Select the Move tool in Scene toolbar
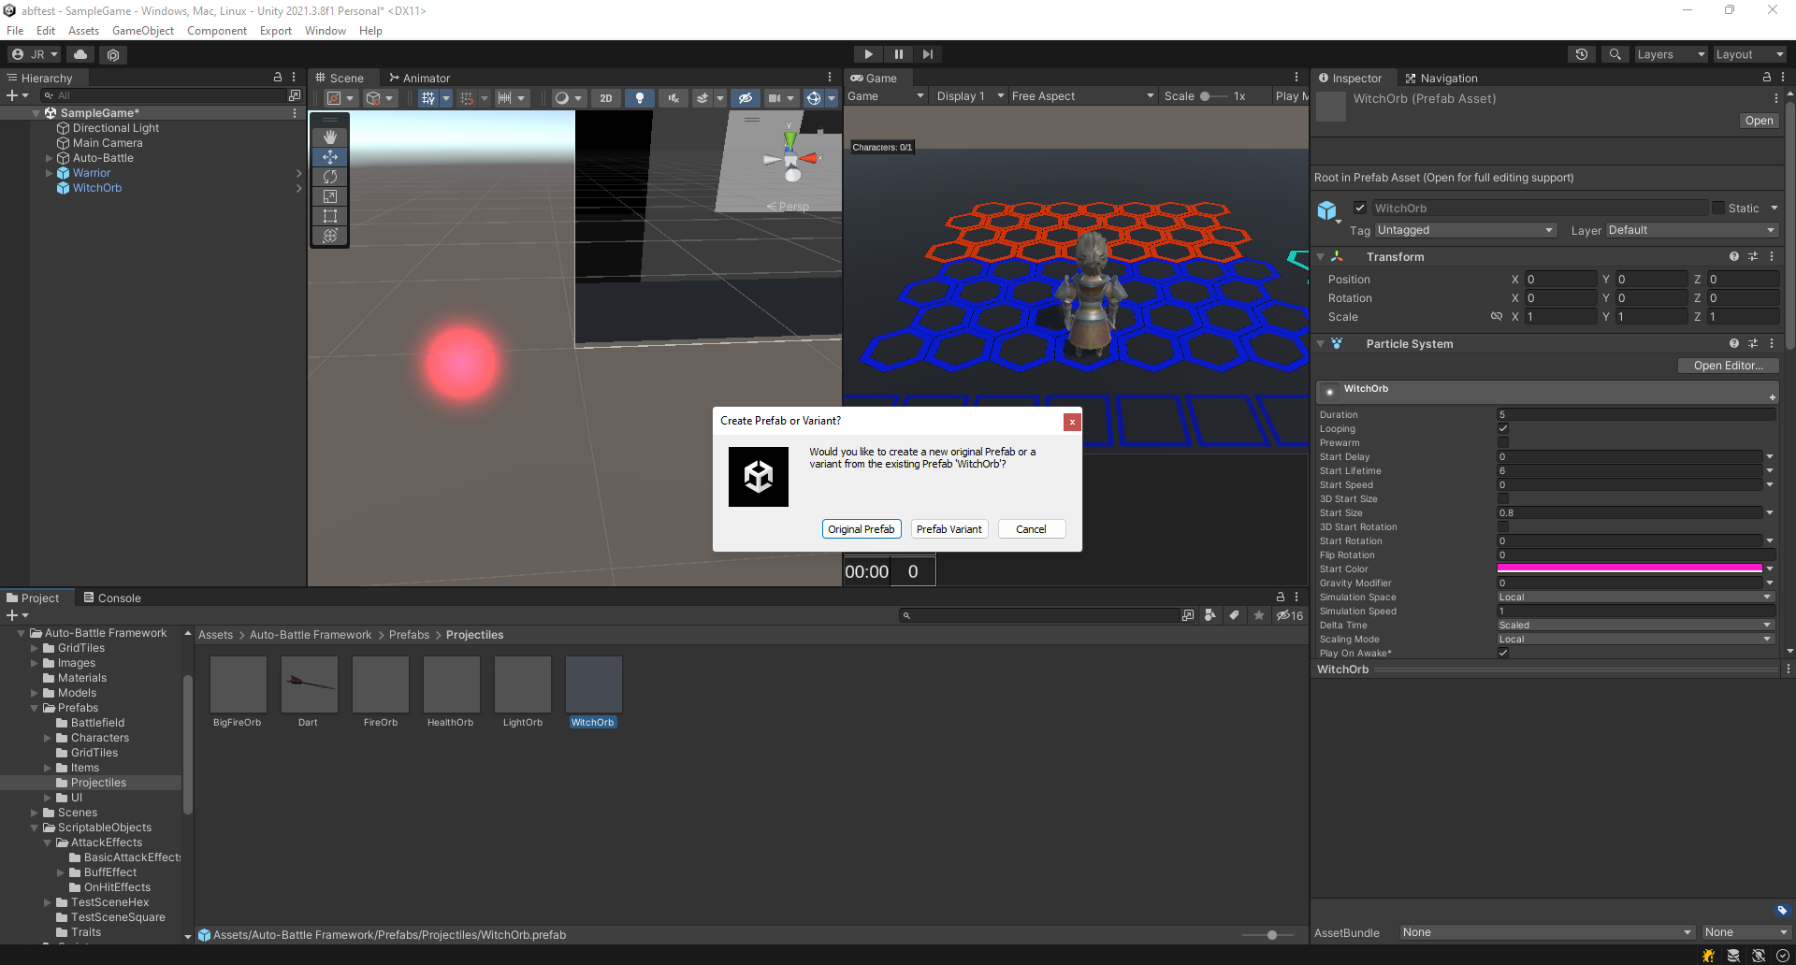 329,156
